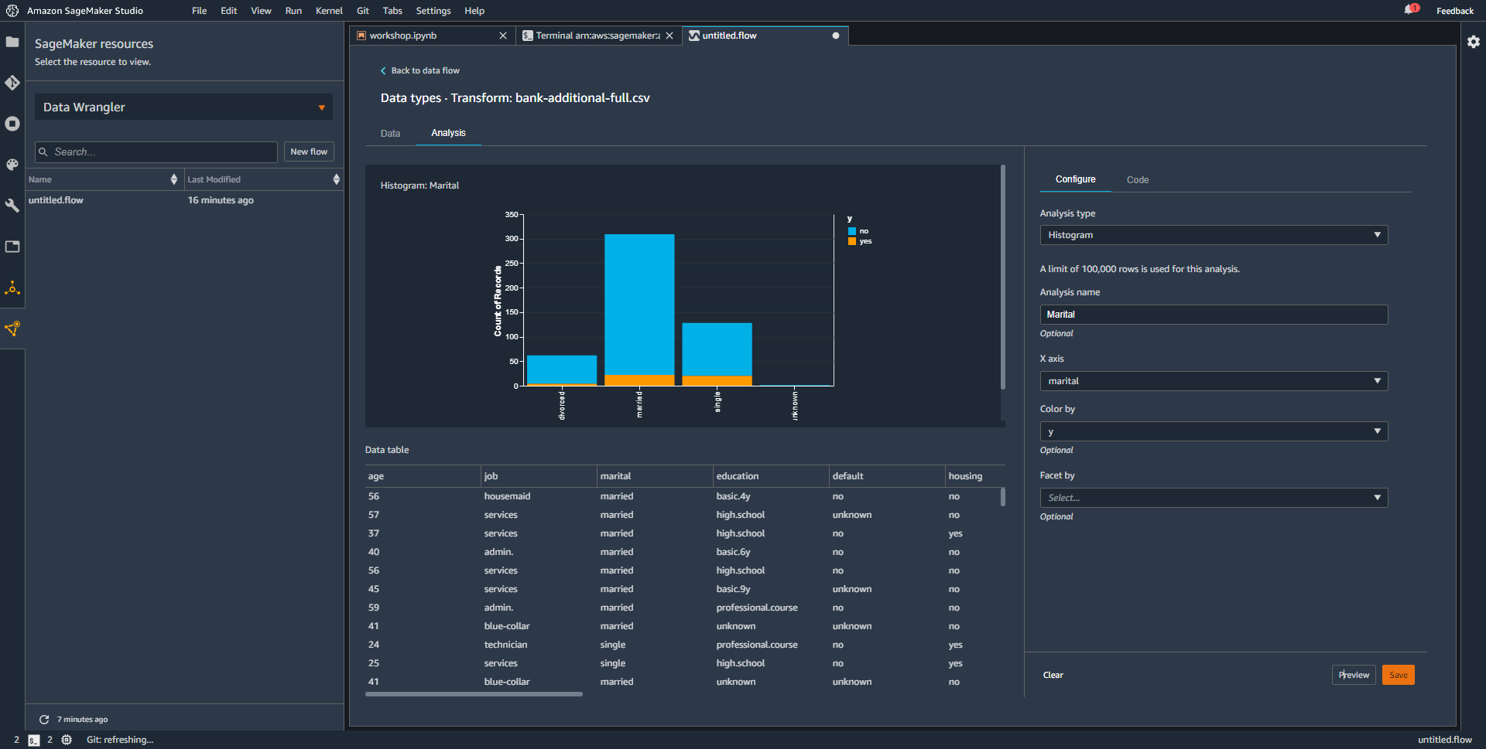Open the Kernel menu
This screenshot has height=749, width=1486.
coord(329,11)
